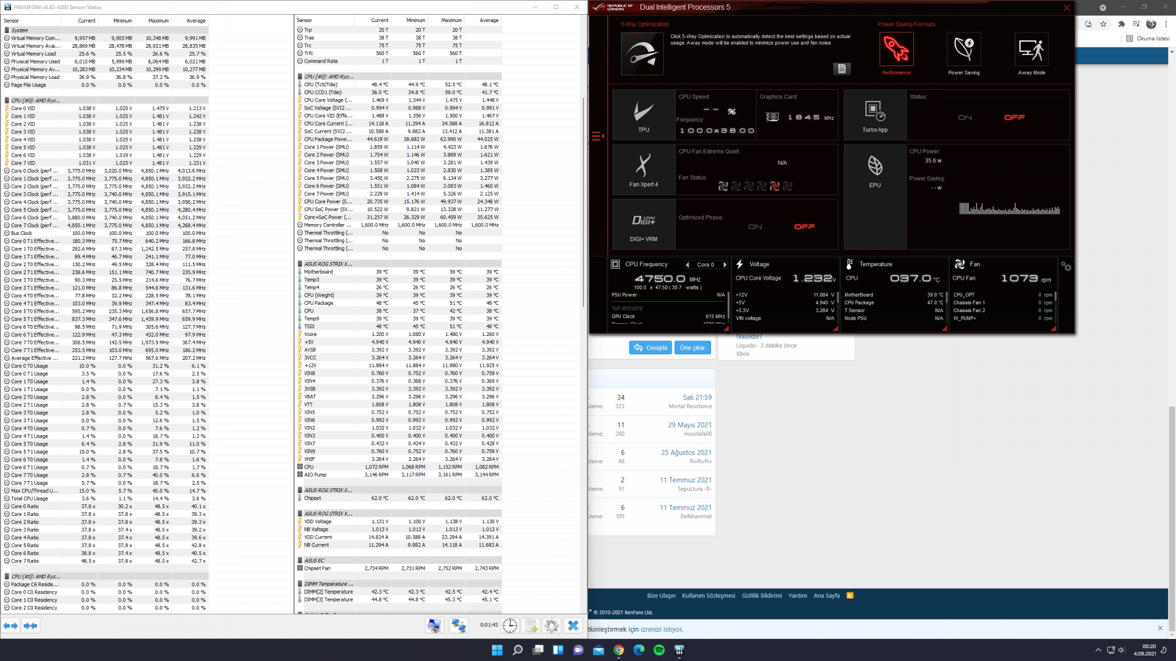The height and width of the screenshot is (661, 1176).
Task: Turn Turbo App status ON
Action: coord(965,118)
